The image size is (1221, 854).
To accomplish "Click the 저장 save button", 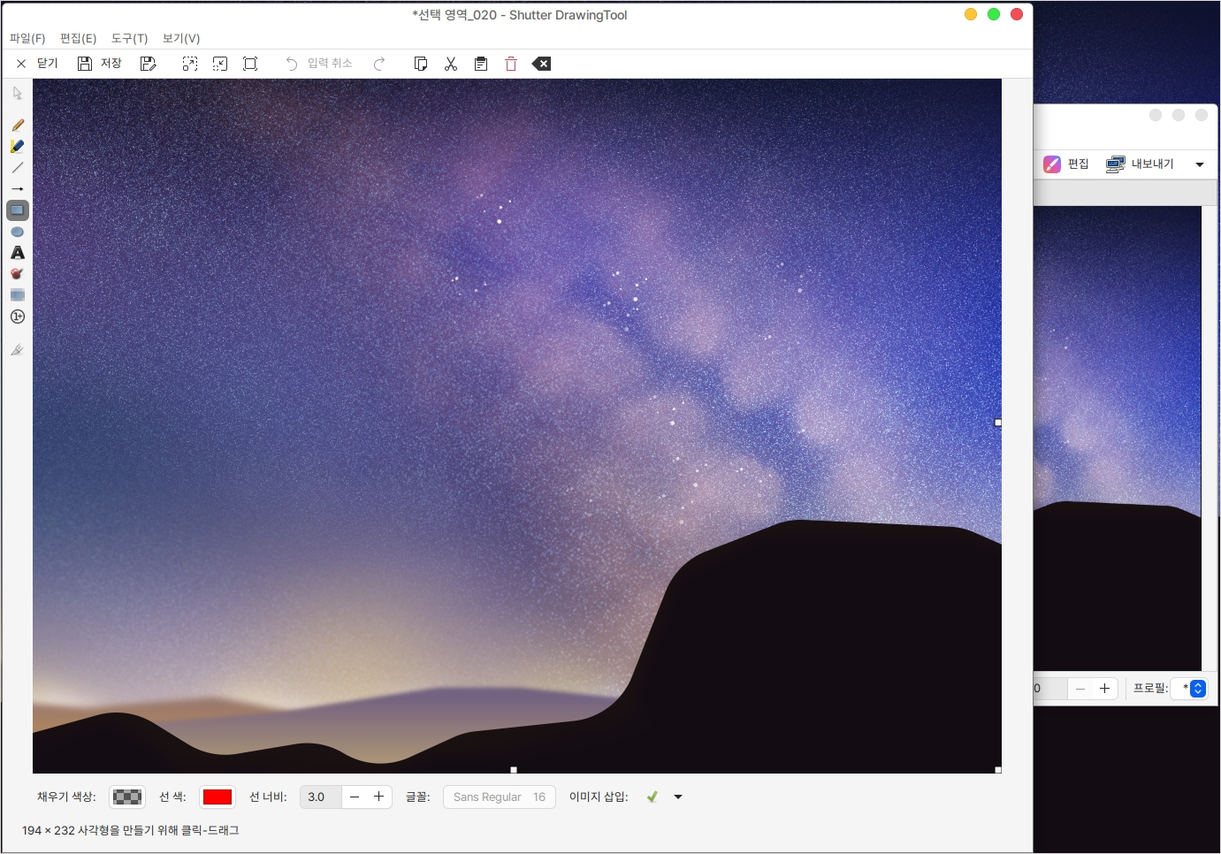I will 100,64.
